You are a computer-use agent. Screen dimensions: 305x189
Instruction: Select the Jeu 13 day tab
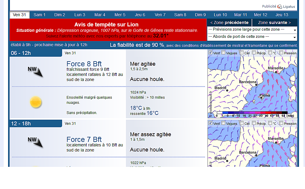282,15
